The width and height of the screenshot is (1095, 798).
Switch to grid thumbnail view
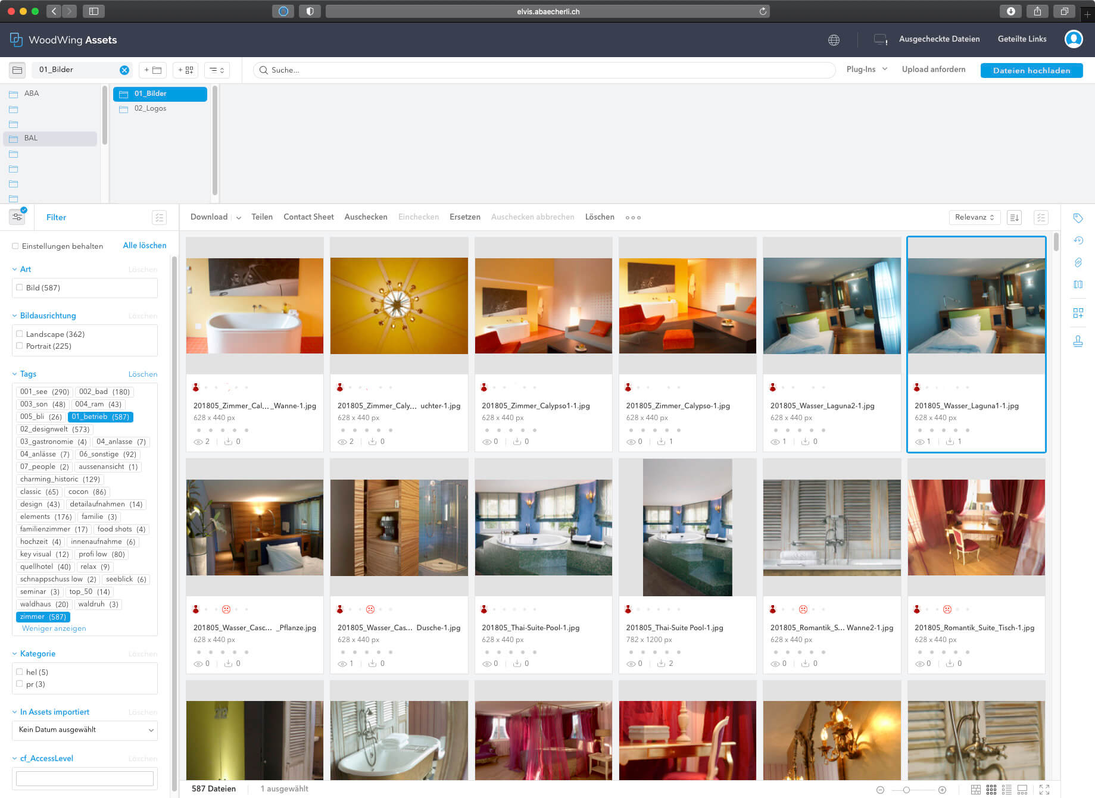991,790
